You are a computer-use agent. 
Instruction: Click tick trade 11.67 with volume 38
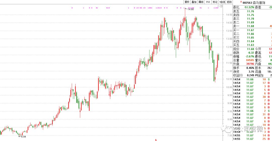click(x=252, y=97)
